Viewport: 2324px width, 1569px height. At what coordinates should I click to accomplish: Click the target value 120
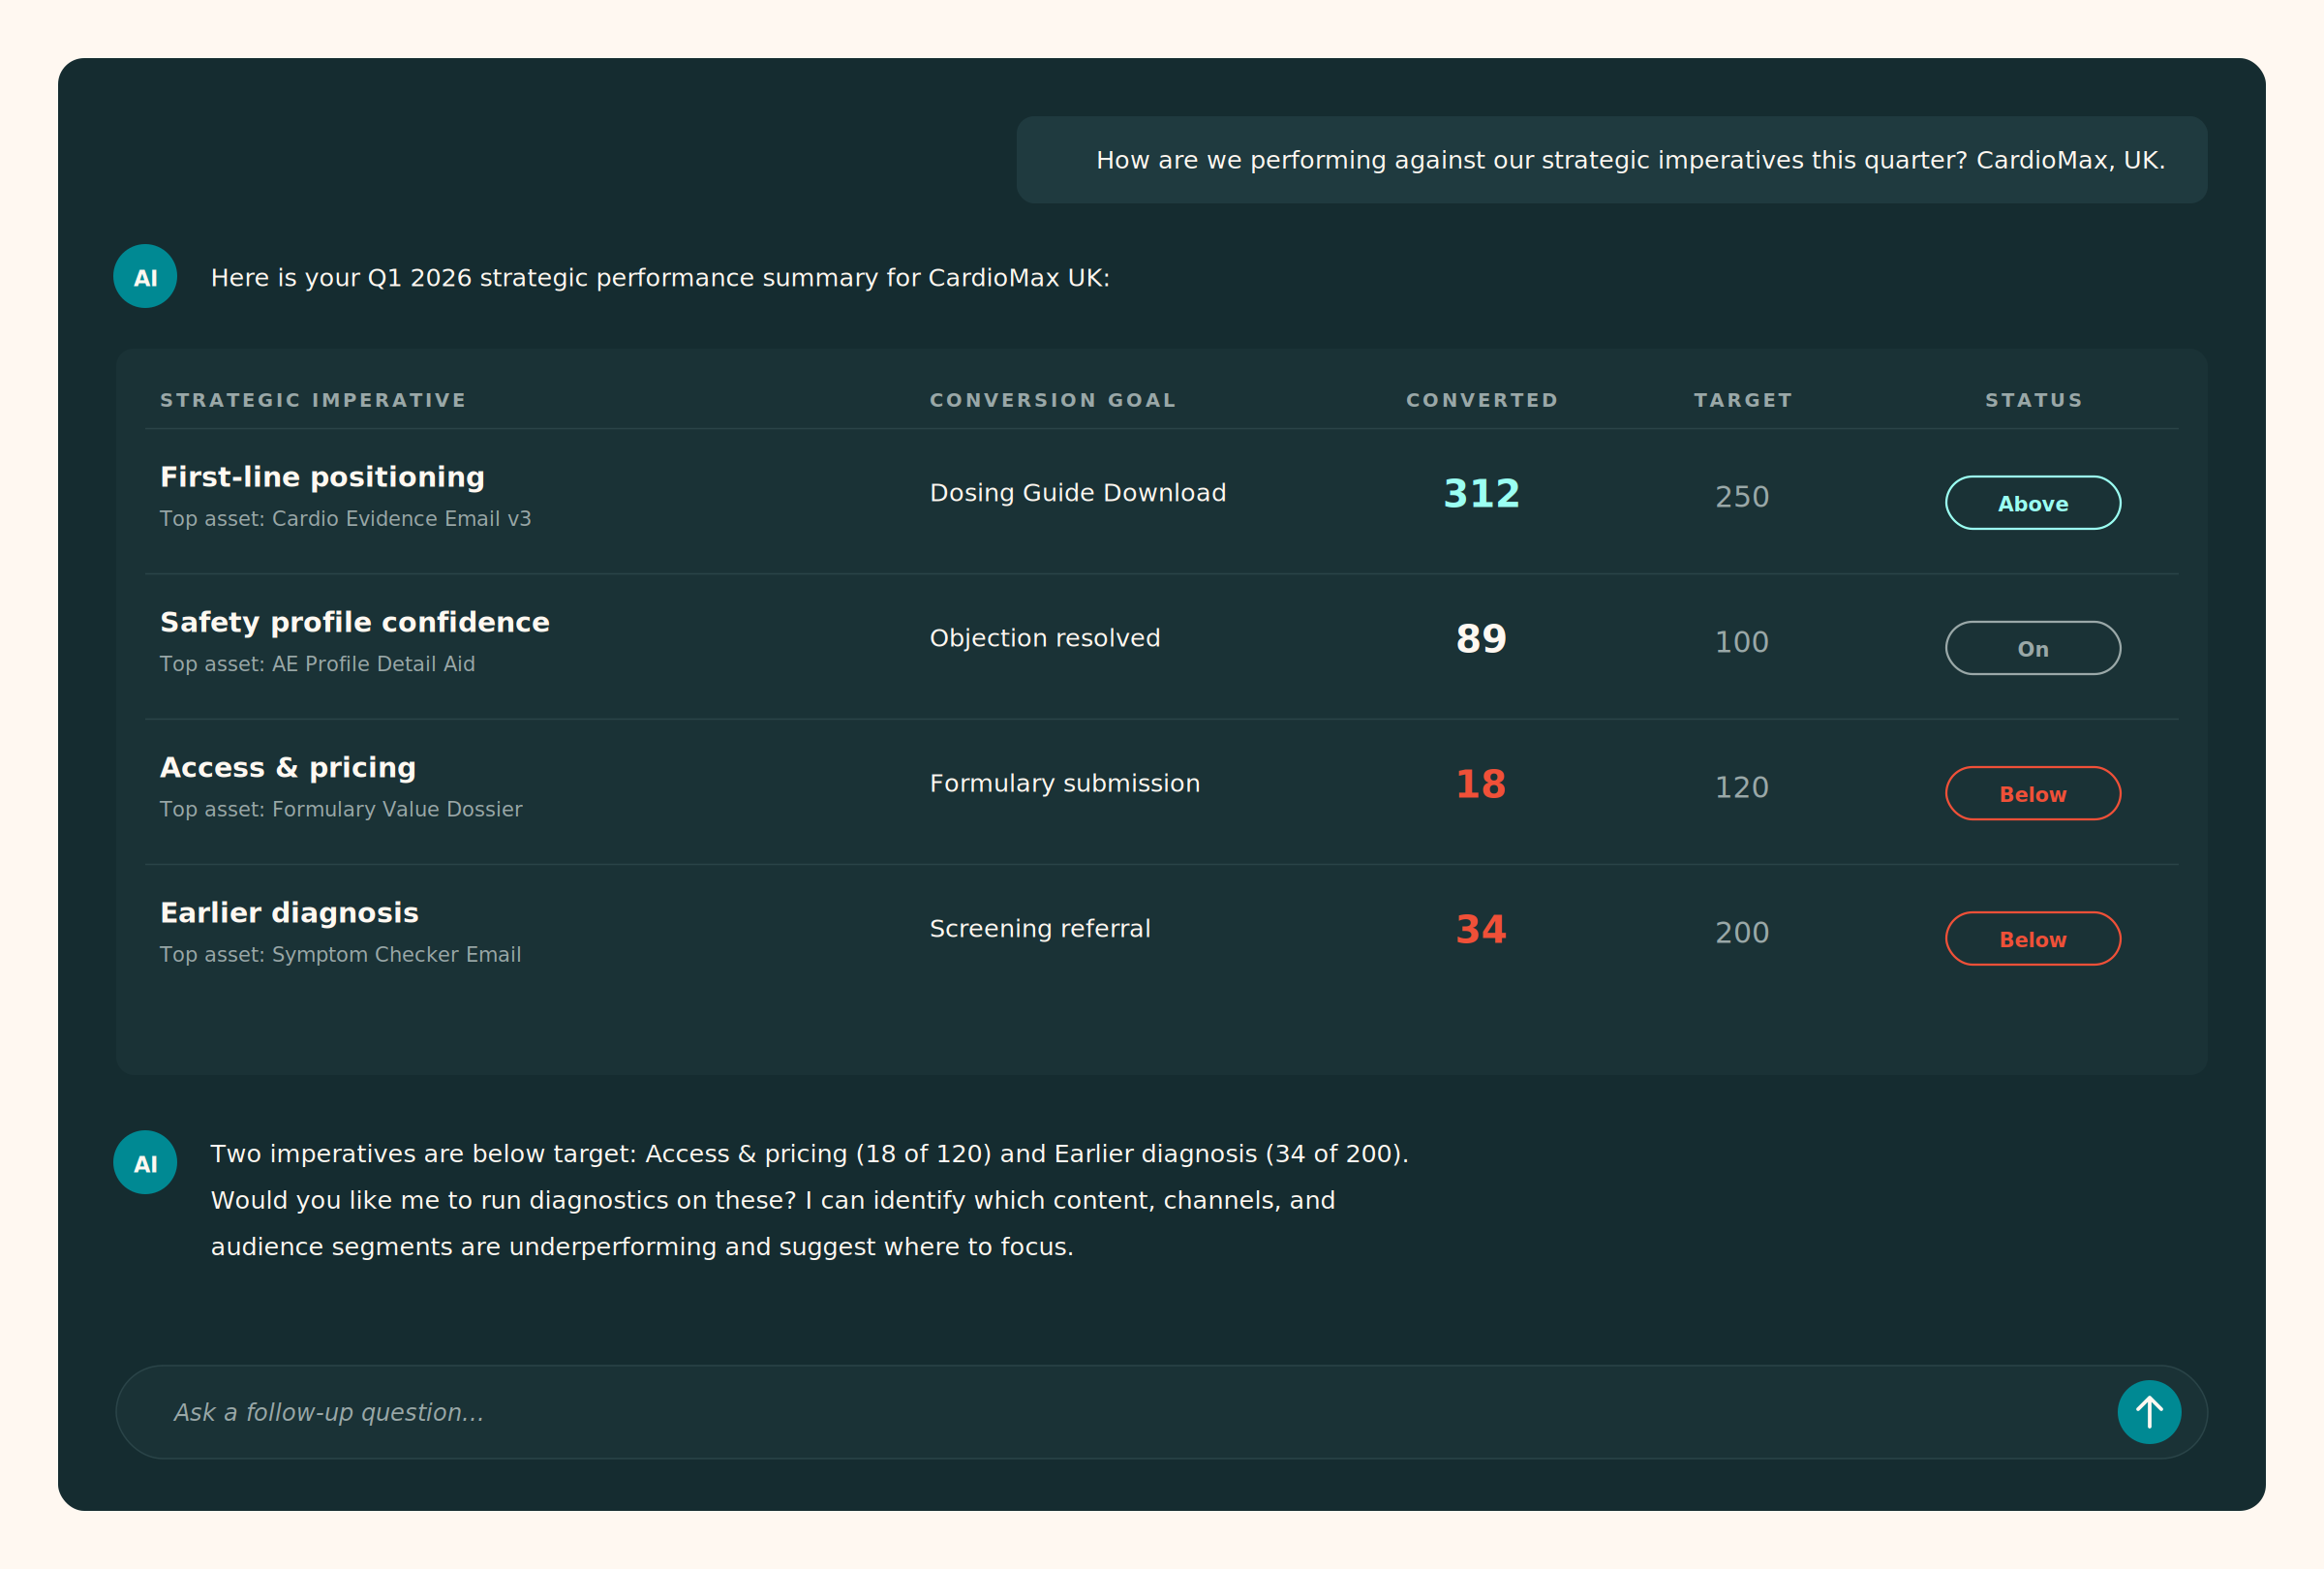pos(1742,787)
